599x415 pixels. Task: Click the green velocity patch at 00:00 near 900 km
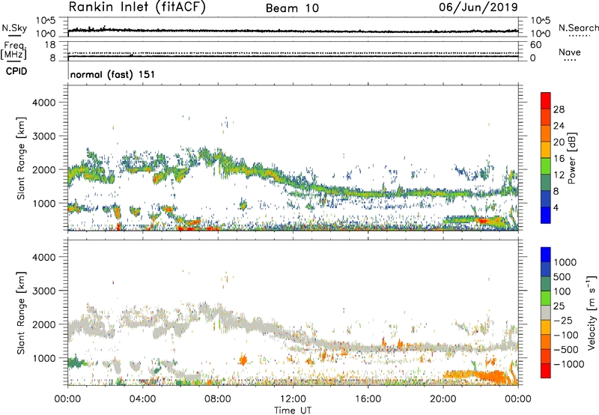pos(76,362)
